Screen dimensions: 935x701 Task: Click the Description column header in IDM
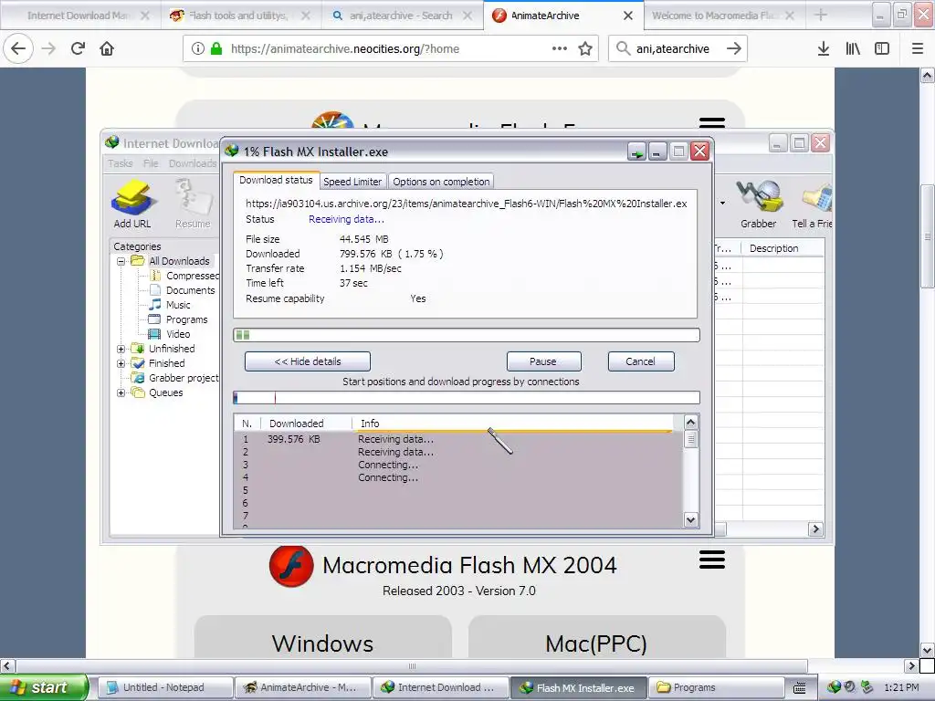click(783, 248)
